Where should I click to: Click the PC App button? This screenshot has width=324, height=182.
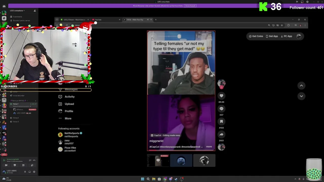(x=287, y=36)
